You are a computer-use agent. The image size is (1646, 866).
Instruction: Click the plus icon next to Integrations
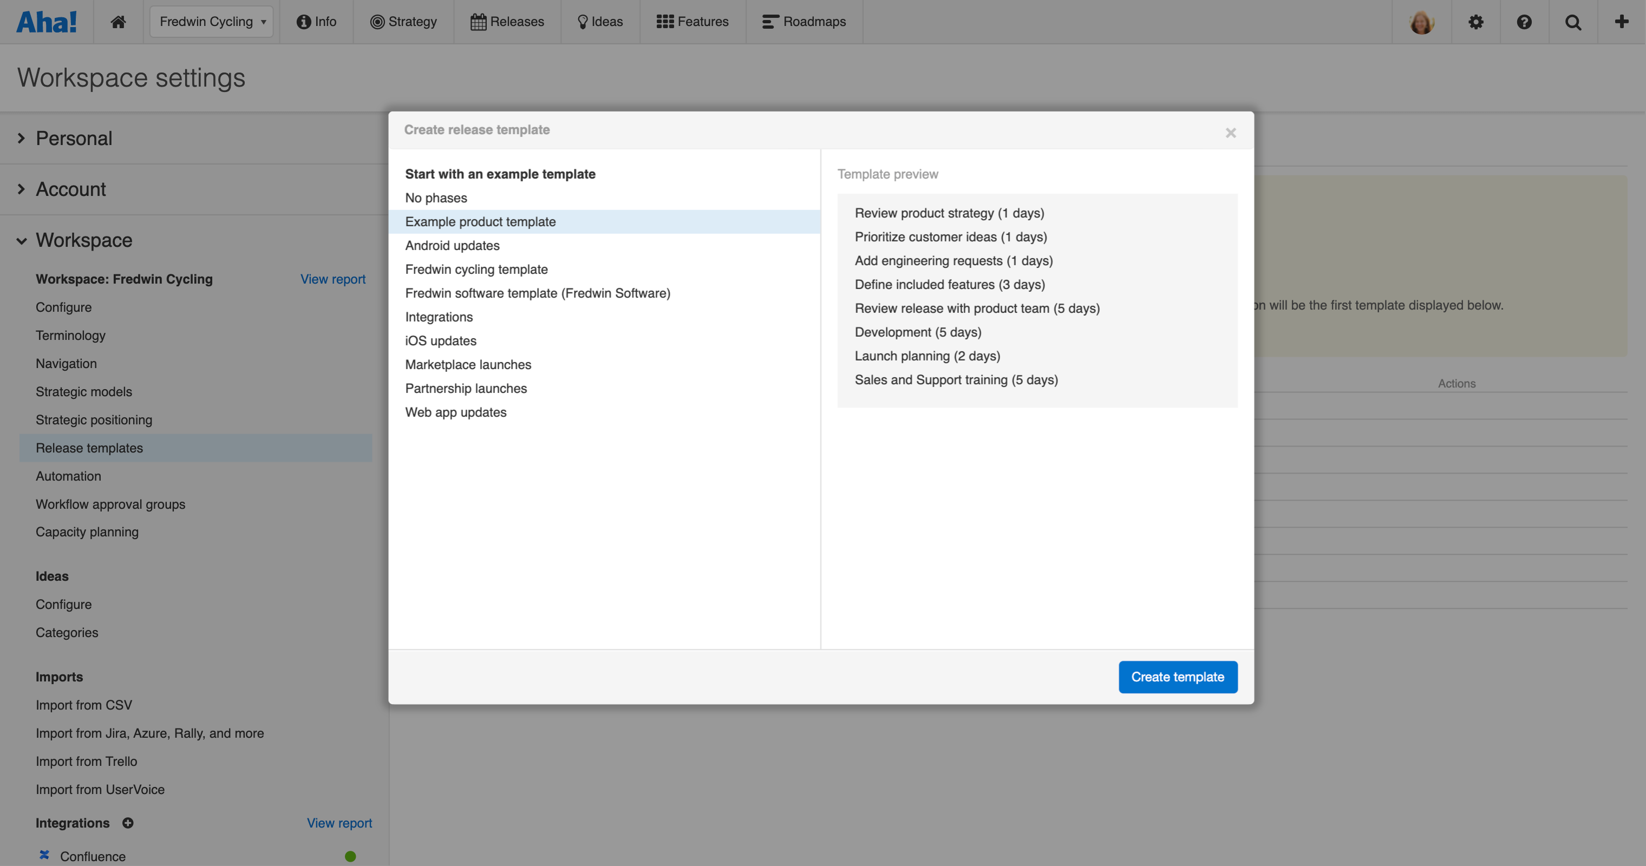coord(127,823)
